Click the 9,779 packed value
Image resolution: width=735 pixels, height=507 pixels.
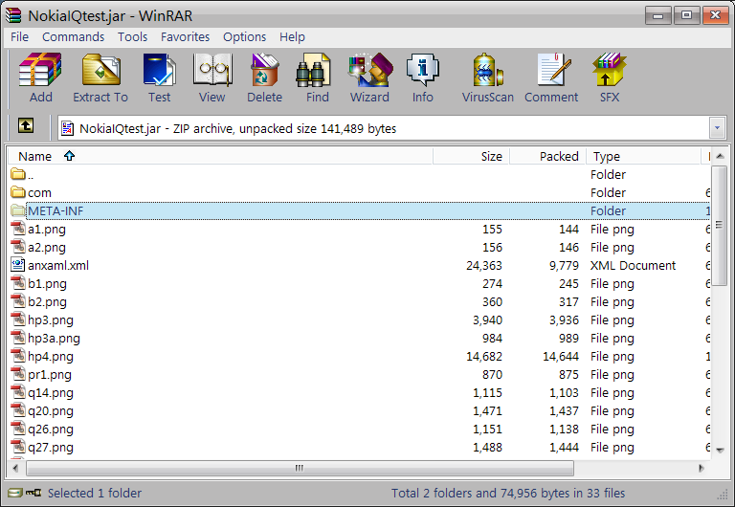565,266
